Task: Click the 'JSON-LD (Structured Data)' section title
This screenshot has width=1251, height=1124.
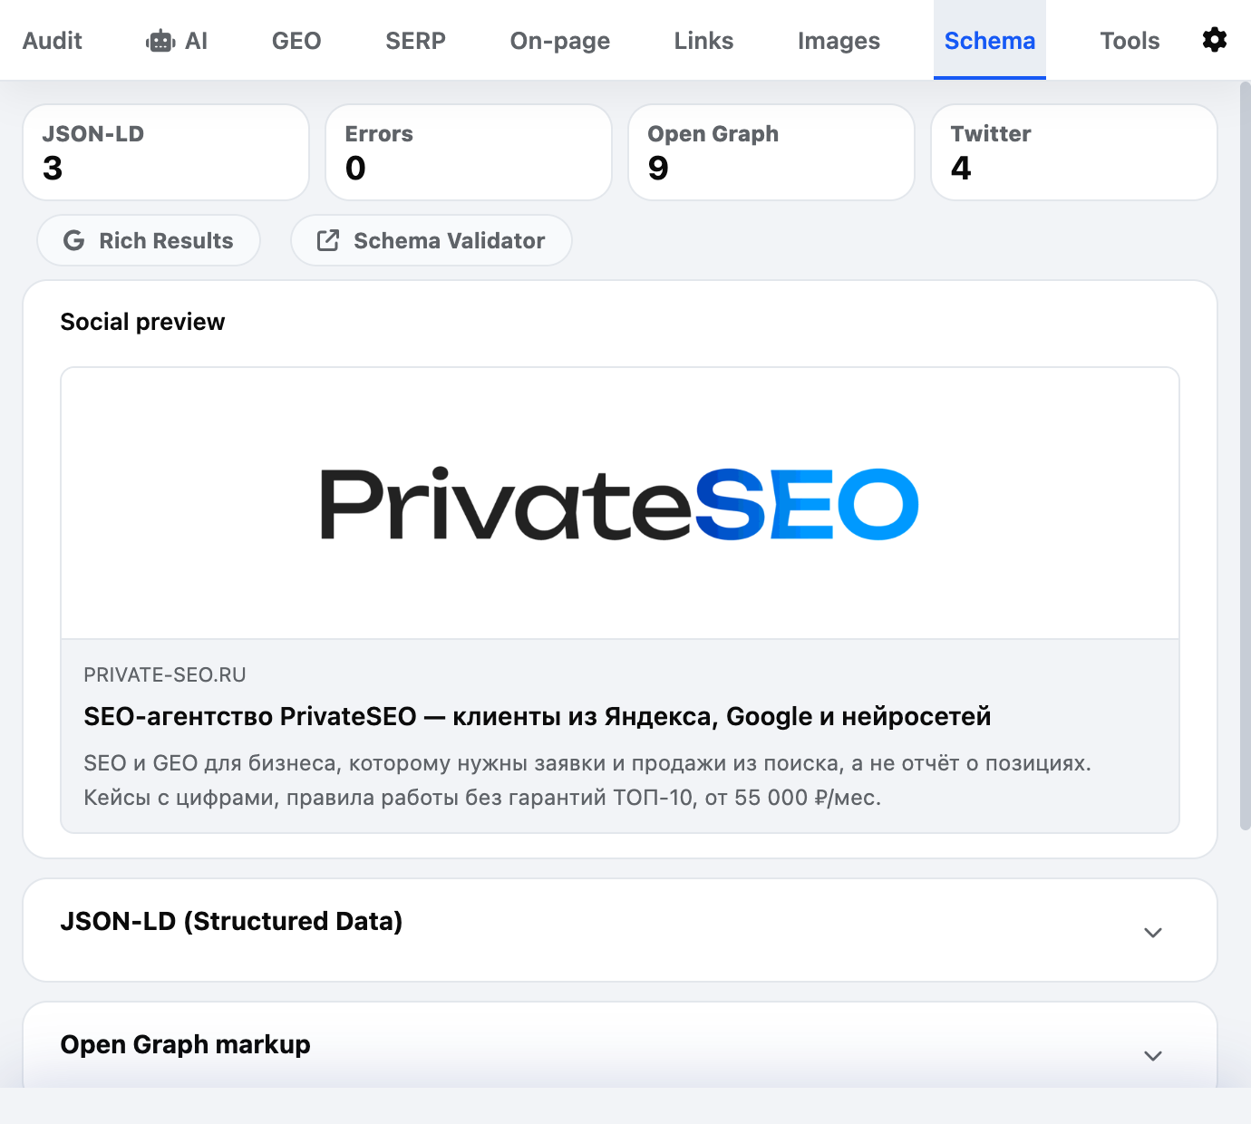Action: pyautogui.click(x=231, y=921)
